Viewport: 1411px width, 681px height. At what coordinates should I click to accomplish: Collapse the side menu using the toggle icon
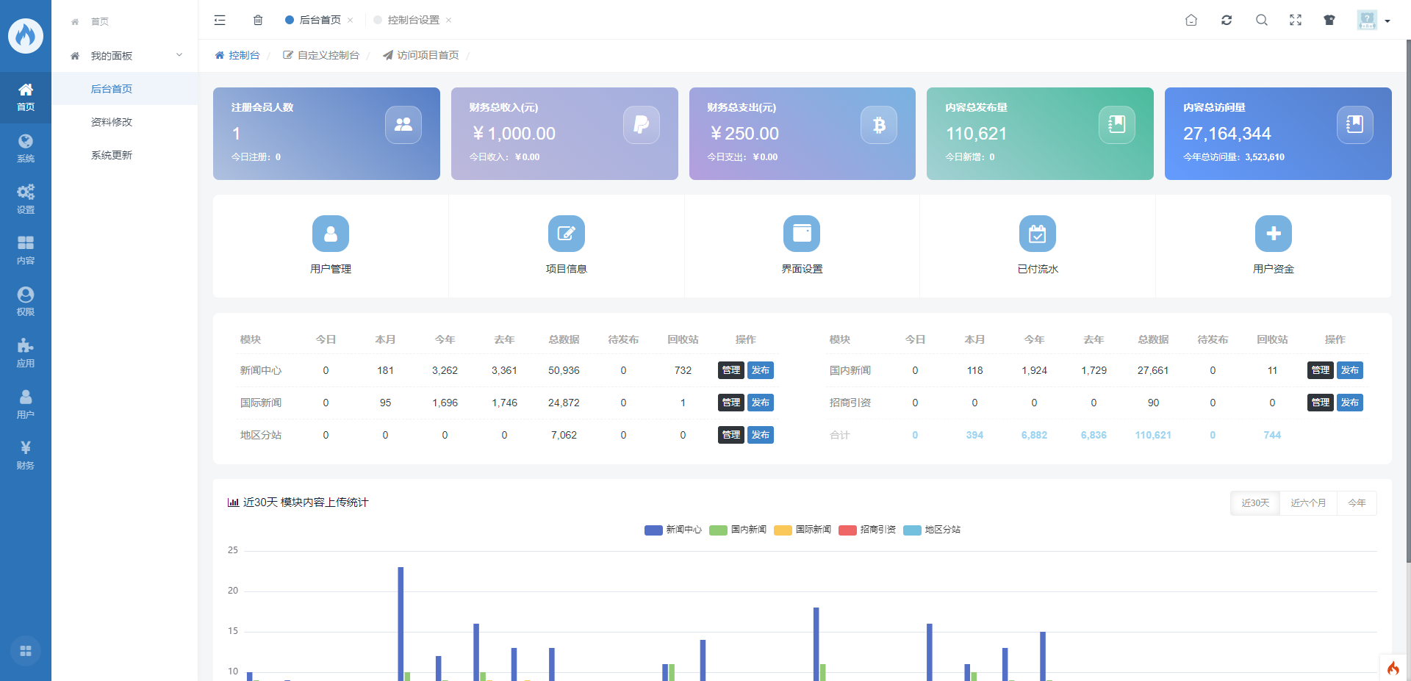point(220,20)
